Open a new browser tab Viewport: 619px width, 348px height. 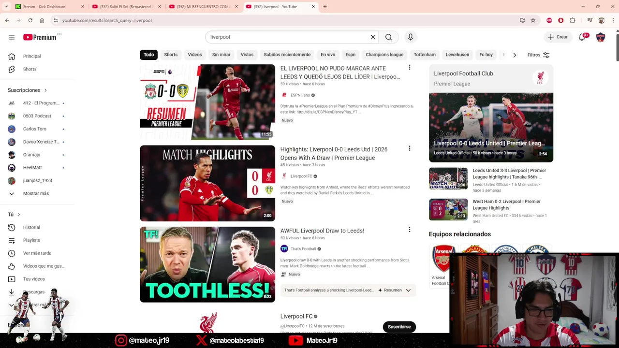(x=325, y=7)
